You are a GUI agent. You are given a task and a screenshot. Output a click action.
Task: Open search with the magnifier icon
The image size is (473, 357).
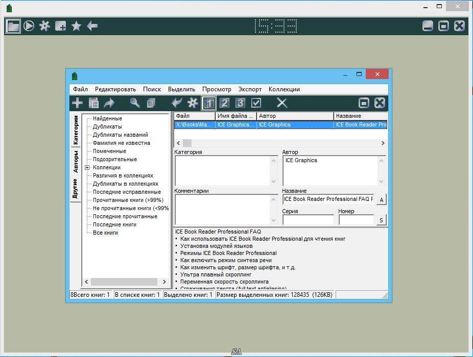[x=135, y=103]
